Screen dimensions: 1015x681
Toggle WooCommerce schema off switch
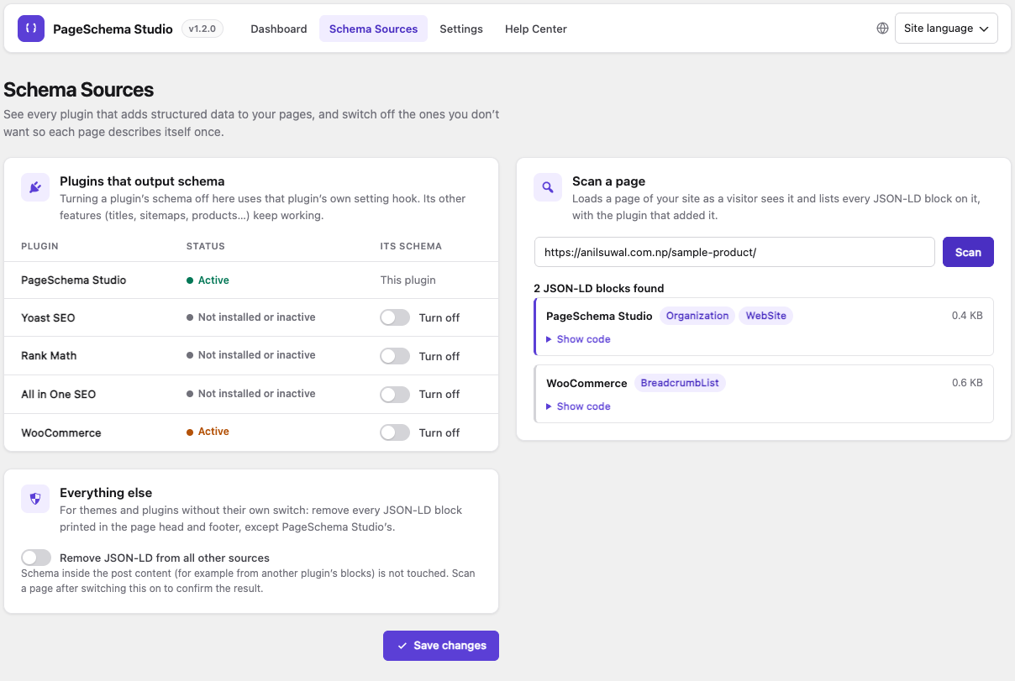[395, 432]
